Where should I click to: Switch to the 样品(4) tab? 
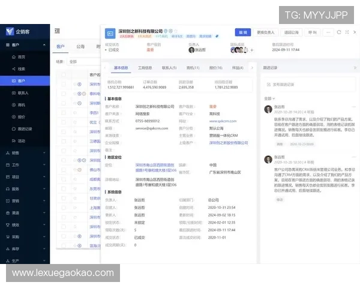point(238,68)
